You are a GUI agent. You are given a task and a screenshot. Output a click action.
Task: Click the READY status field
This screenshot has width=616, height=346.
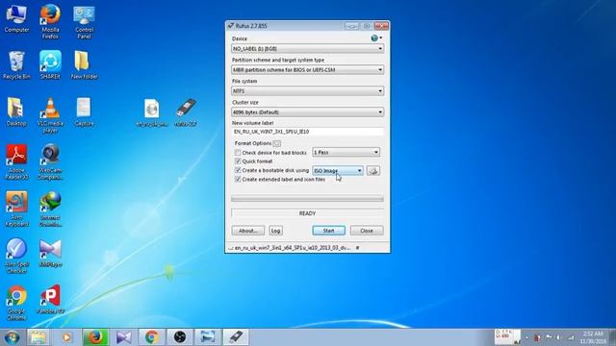tap(308, 213)
